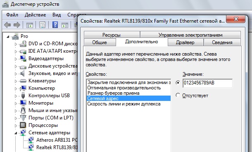Select the Realtek RTL8139 adapter entry

[x=57, y=147]
